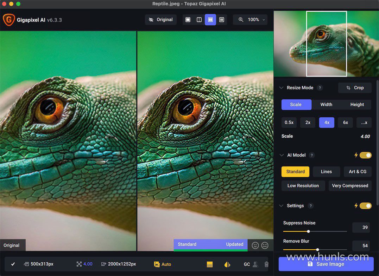Image resolution: width=379 pixels, height=276 pixels.
Task: Select the Height resize tab
Action: point(357,105)
